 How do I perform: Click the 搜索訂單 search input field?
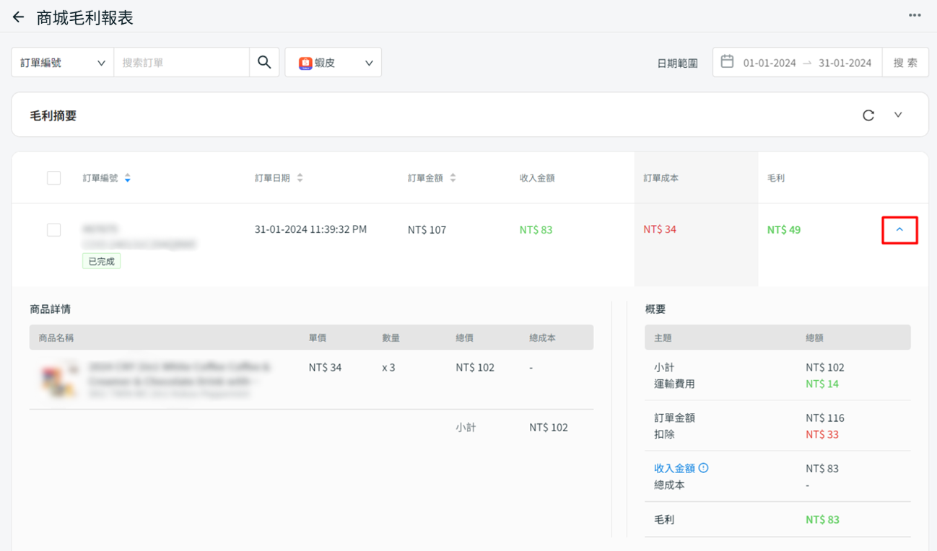[181, 63]
